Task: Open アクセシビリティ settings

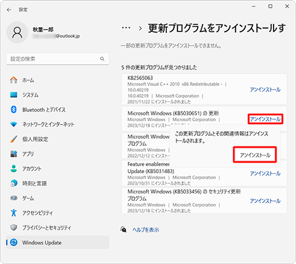Action: (57, 213)
